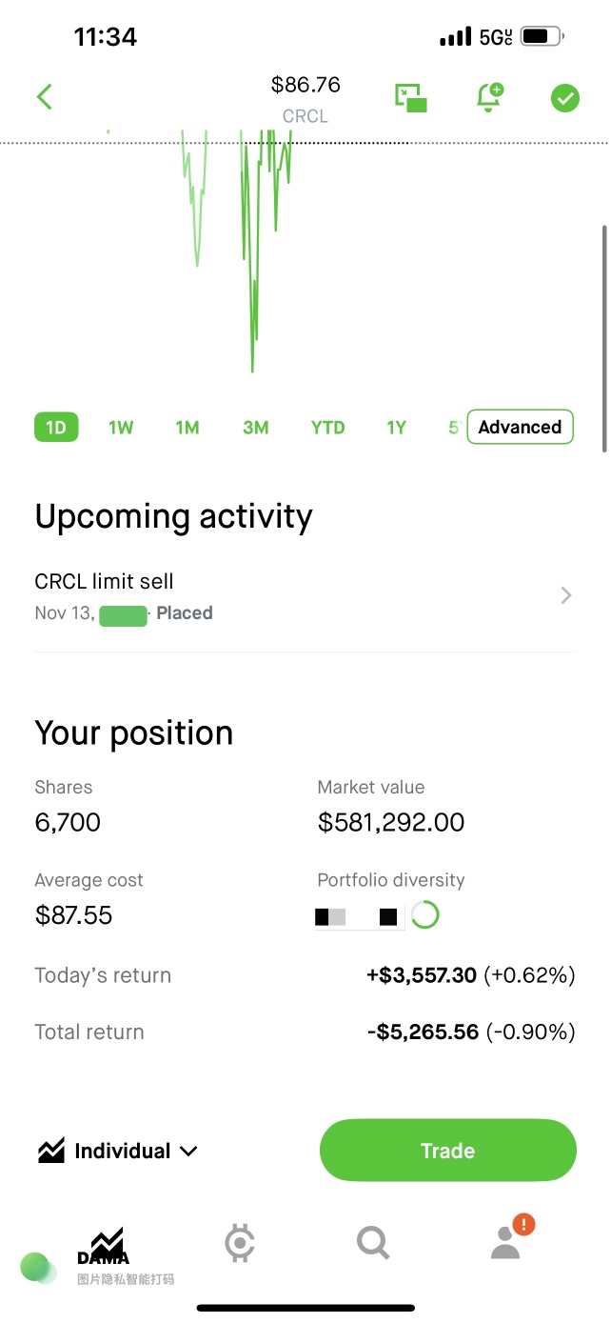The image size is (611, 1323).
Task: Tap the portfolio diversity ring icon
Action: [424, 916]
